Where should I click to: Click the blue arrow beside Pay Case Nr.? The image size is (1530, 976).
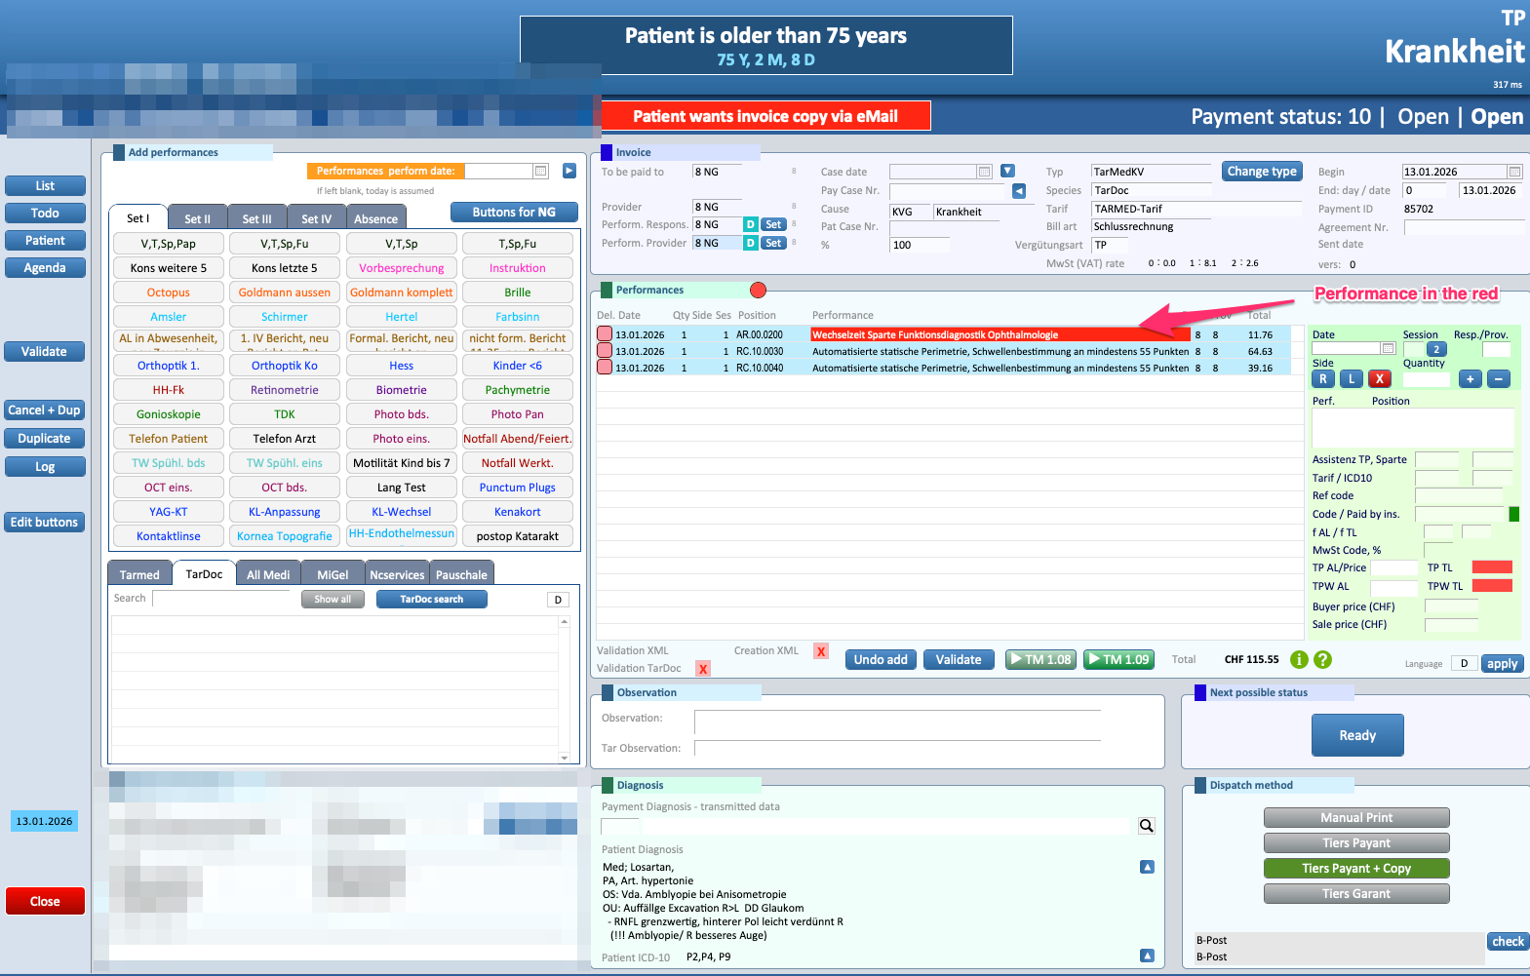coord(1018,191)
